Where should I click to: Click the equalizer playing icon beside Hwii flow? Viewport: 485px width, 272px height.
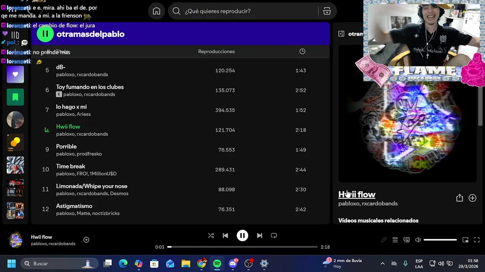(x=47, y=130)
